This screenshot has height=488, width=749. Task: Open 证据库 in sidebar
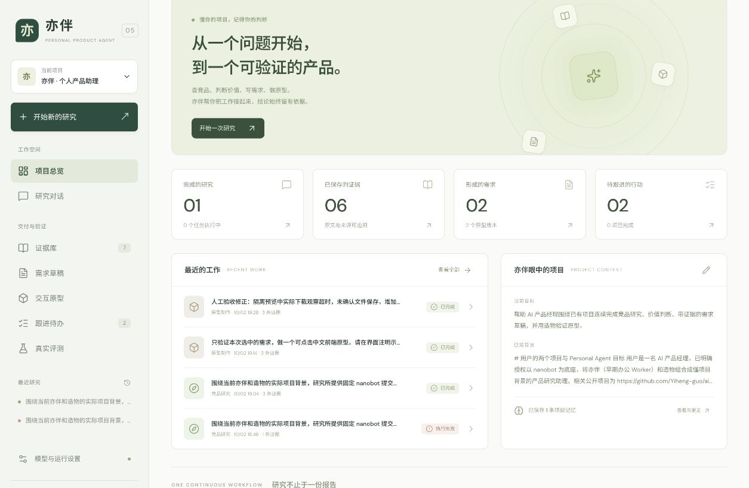pyautogui.click(x=74, y=248)
